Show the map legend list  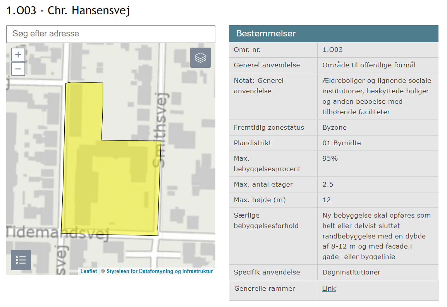21,260
